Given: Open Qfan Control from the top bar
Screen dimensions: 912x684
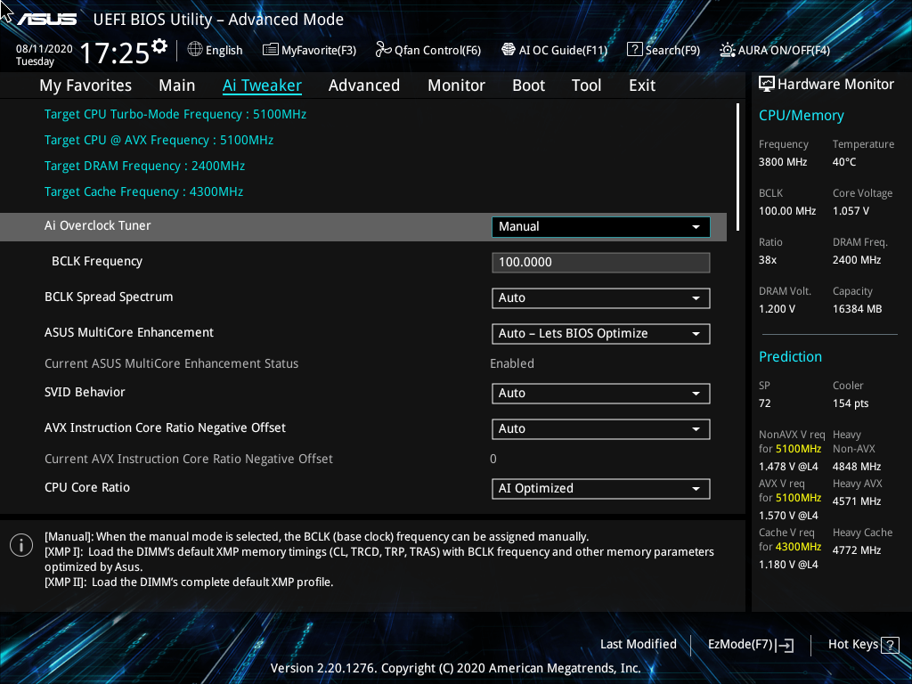Looking at the screenshot, I should [x=427, y=50].
